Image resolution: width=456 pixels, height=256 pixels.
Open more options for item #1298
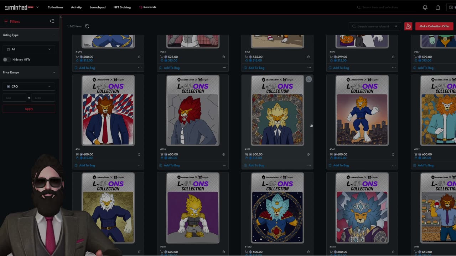140,68
